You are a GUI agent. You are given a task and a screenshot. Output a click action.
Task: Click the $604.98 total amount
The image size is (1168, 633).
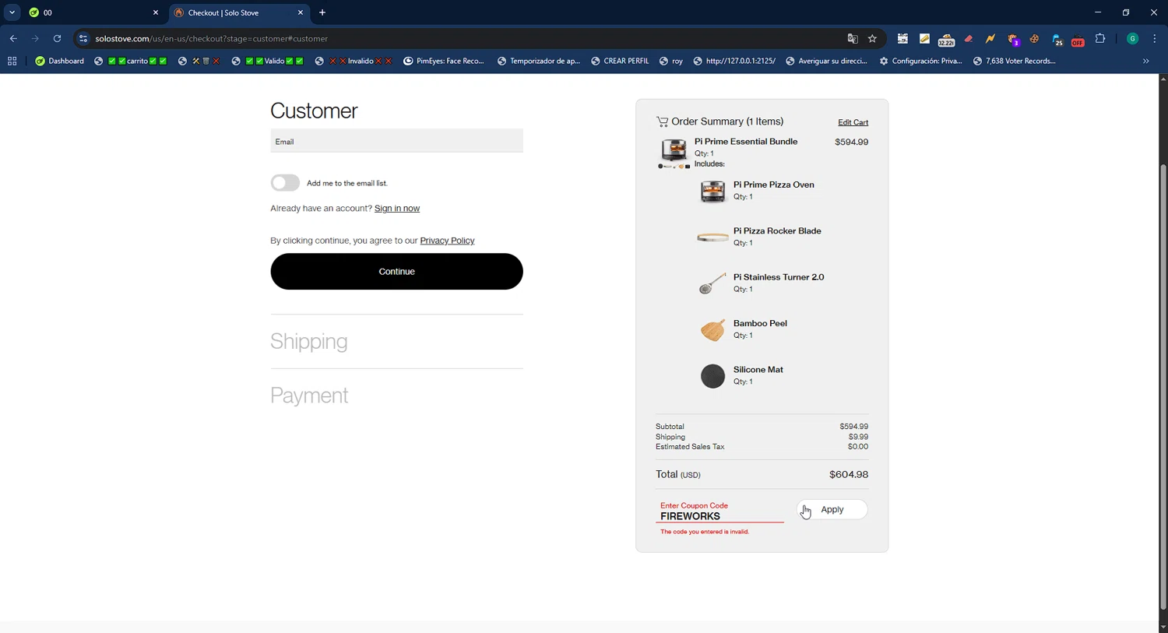[849, 474]
